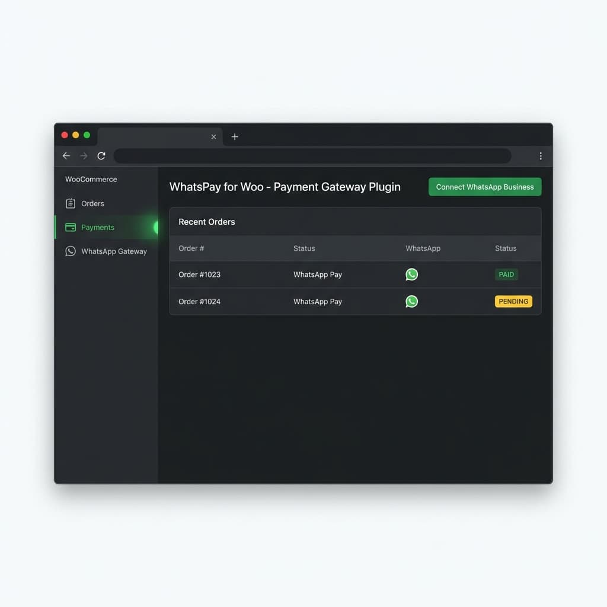Toggle the green indicator beside Payments
607x607 pixels.
pos(156,227)
